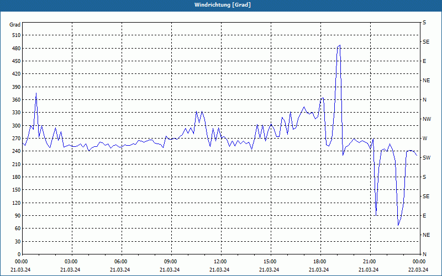
Task: Click the "21:00" time label
Action: click(x=369, y=262)
